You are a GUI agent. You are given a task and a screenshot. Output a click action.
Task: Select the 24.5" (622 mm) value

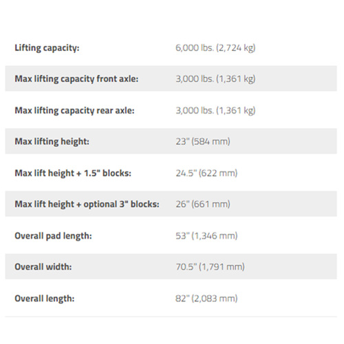click(x=206, y=173)
